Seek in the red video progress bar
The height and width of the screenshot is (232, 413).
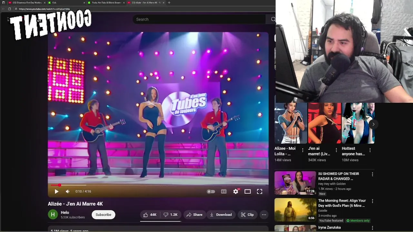[158, 185]
